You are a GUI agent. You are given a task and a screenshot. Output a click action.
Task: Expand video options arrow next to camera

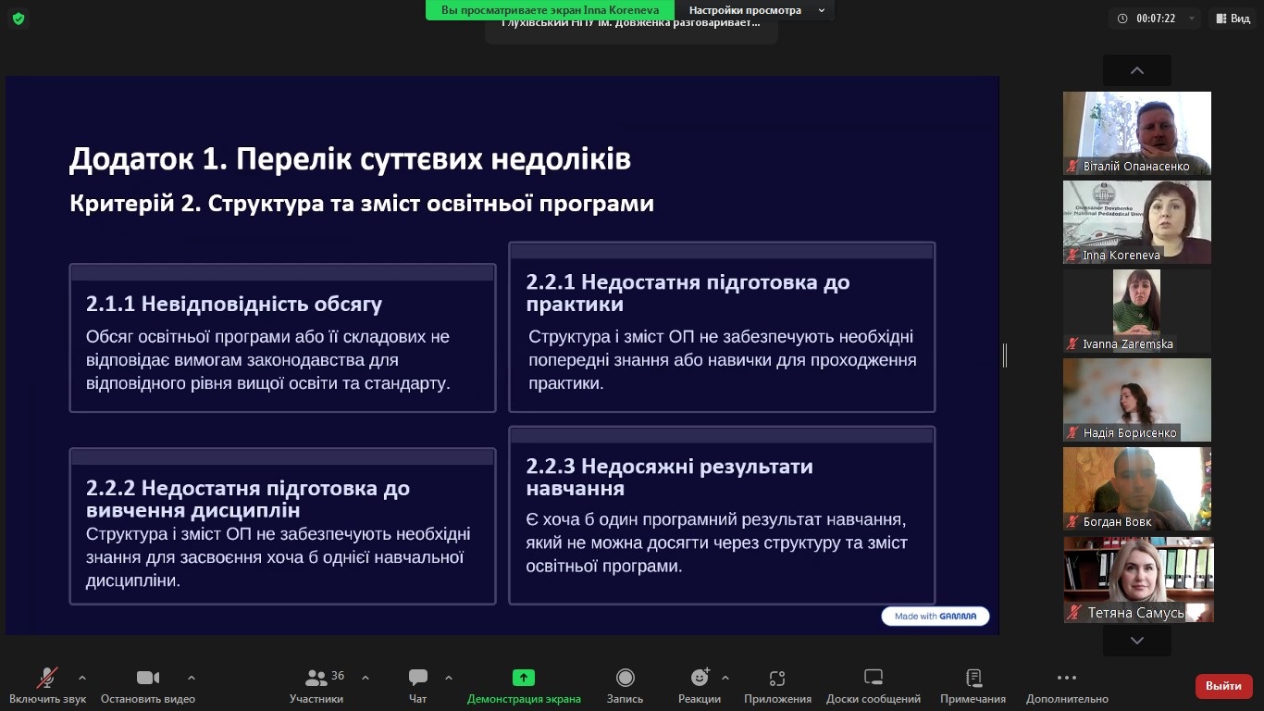(192, 677)
